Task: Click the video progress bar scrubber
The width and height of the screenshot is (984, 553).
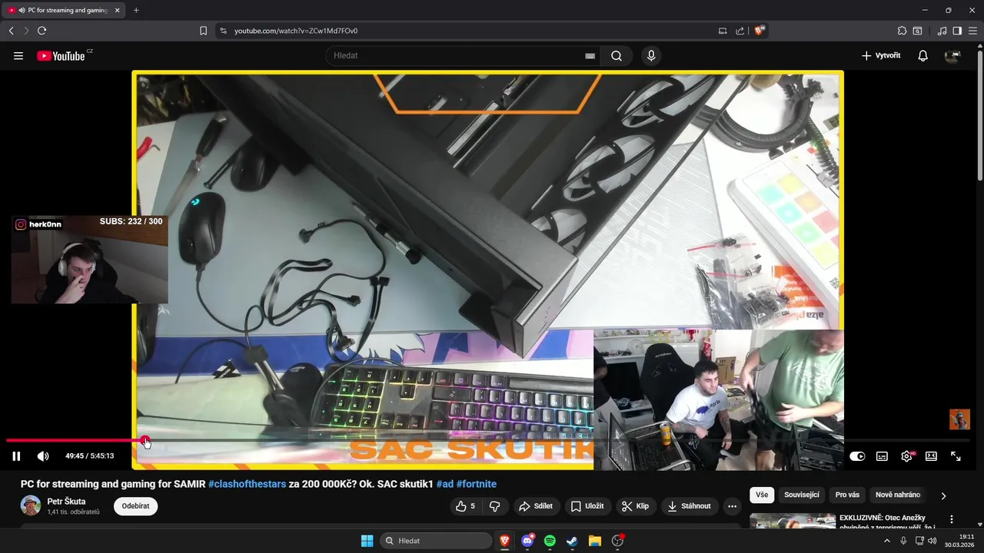Action: click(x=145, y=441)
